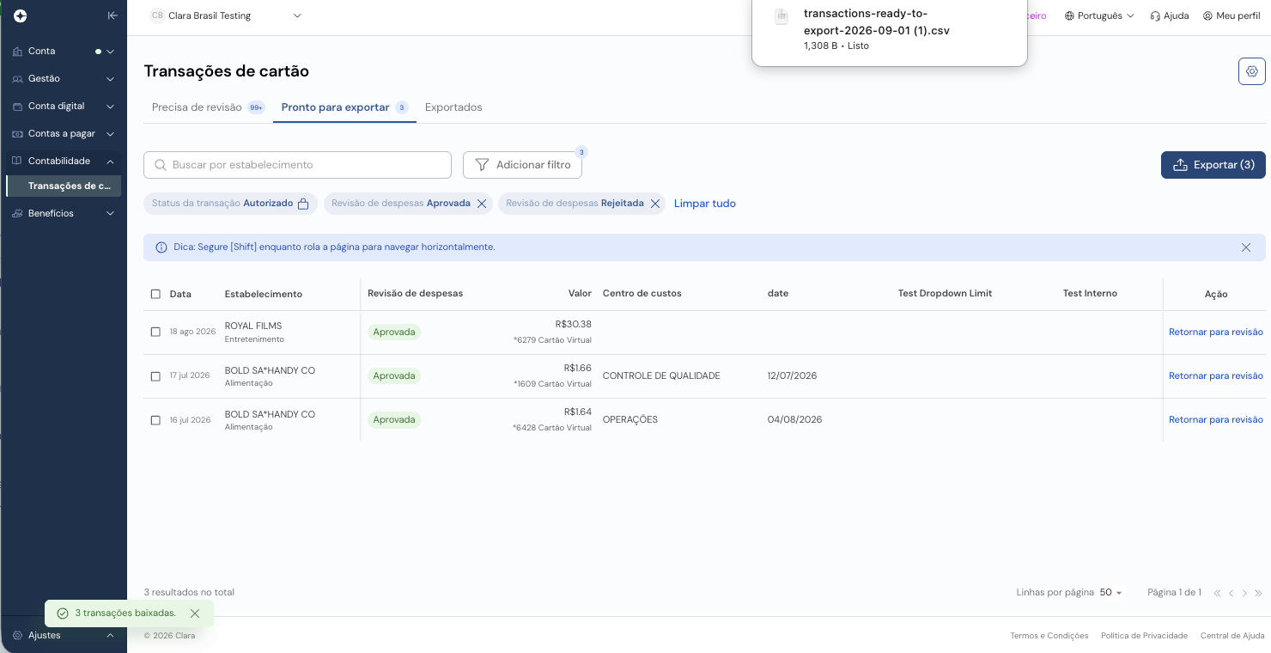The width and height of the screenshot is (1271, 653).
Task: Collapse the sidebar with the arrow icon
Action: click(x=113, y=15)
